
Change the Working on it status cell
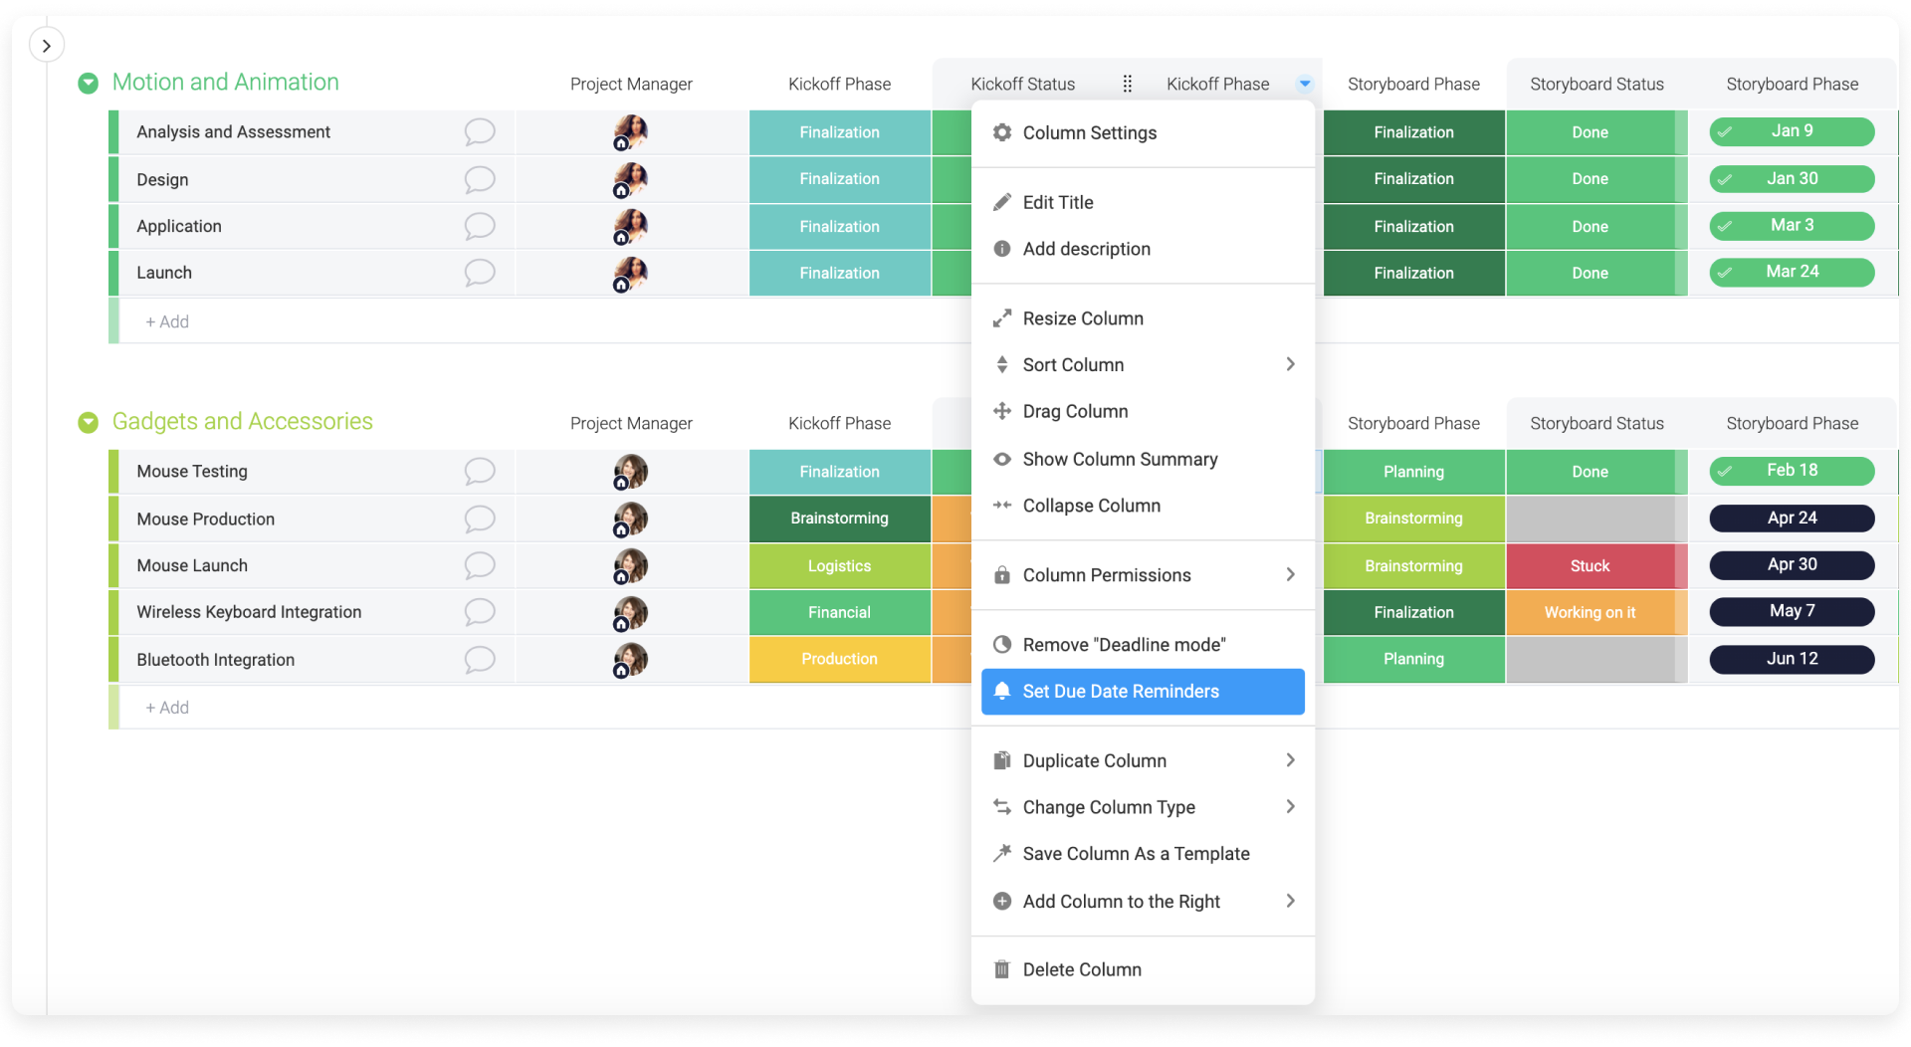[x=1596, y=612]
